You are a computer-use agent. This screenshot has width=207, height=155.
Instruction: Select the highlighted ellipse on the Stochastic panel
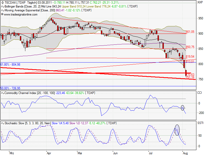pos(177,130)
